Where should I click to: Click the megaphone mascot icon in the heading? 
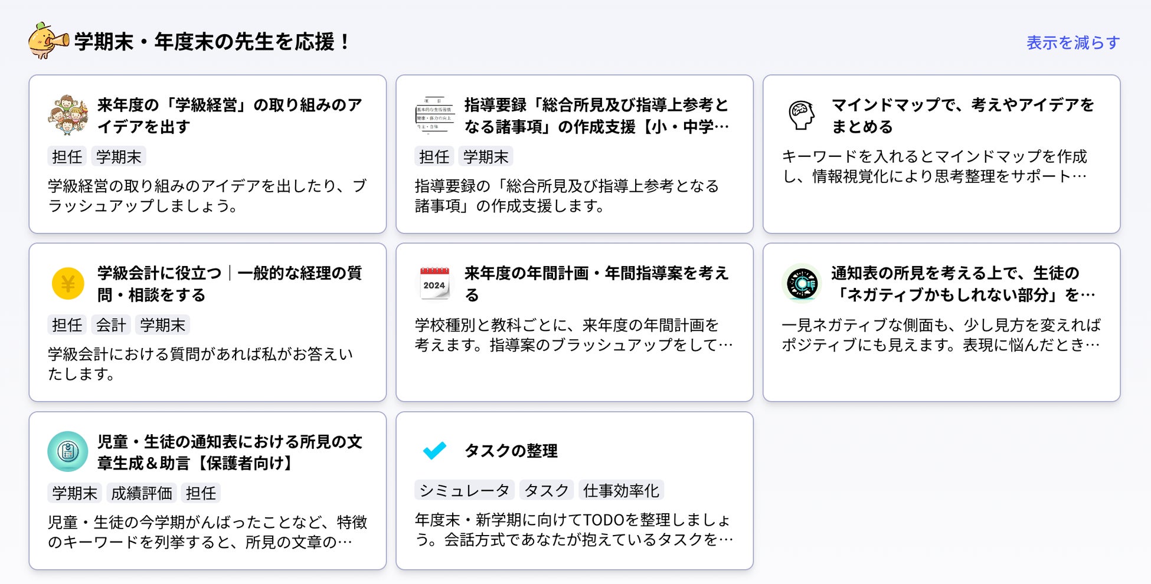pyautogui.click(x=48, y=41)
